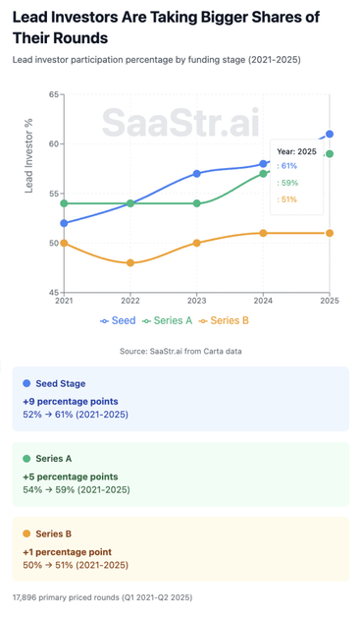Click the blue Seed 2025 data point
This screenshot has width=360, height=618.
pyautogui.click(x=330, y=134)
